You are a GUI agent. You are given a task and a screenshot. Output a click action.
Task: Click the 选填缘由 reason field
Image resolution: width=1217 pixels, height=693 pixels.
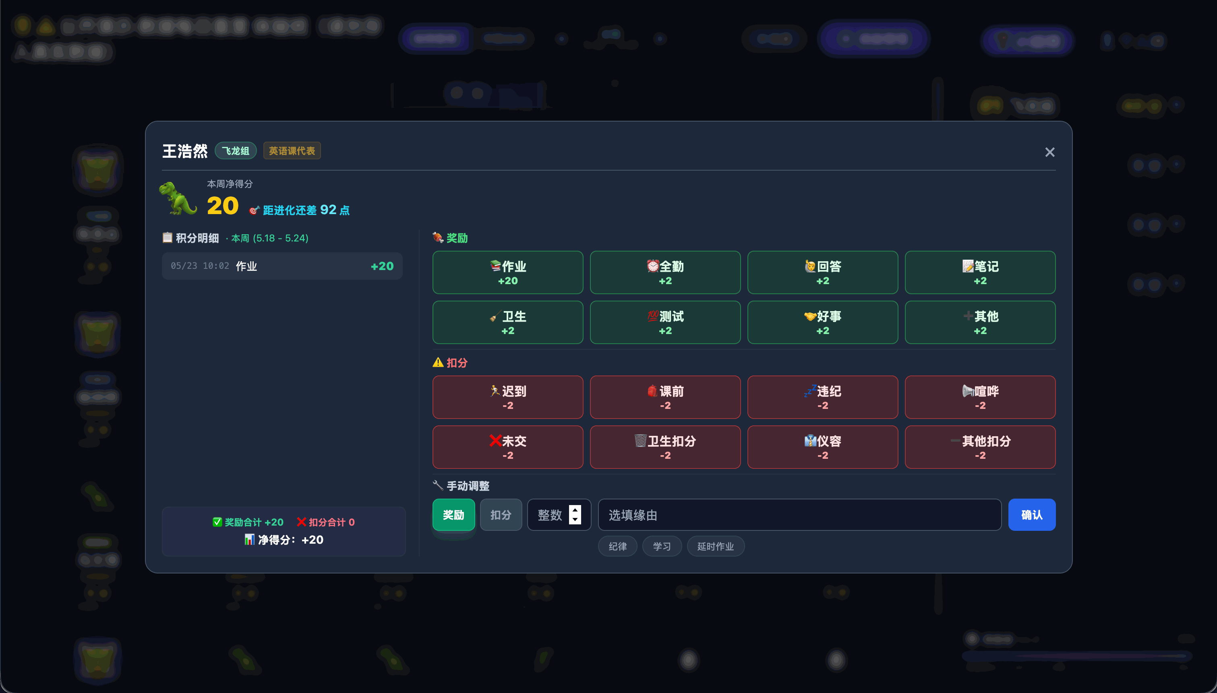(799, 514)
